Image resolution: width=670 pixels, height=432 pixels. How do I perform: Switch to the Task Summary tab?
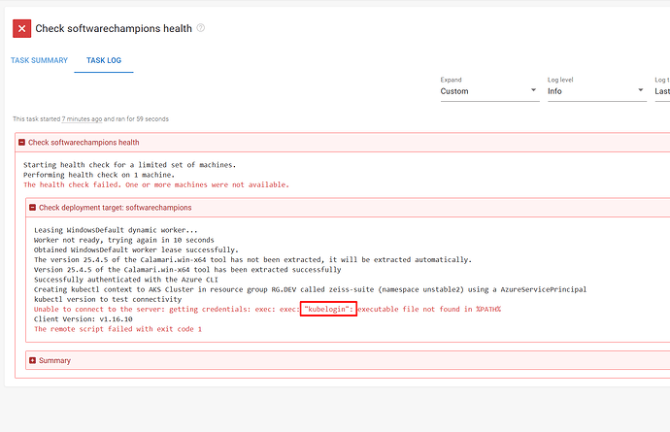39,60
